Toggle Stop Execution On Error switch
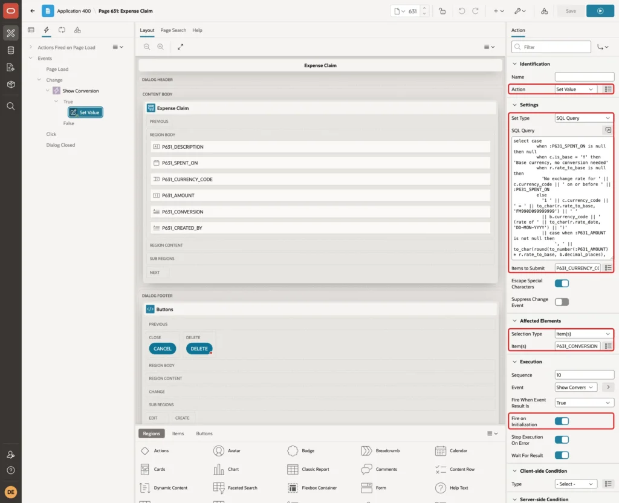Image resolution: width=619 pixels, height=503 pixels. tap(562, 440)
